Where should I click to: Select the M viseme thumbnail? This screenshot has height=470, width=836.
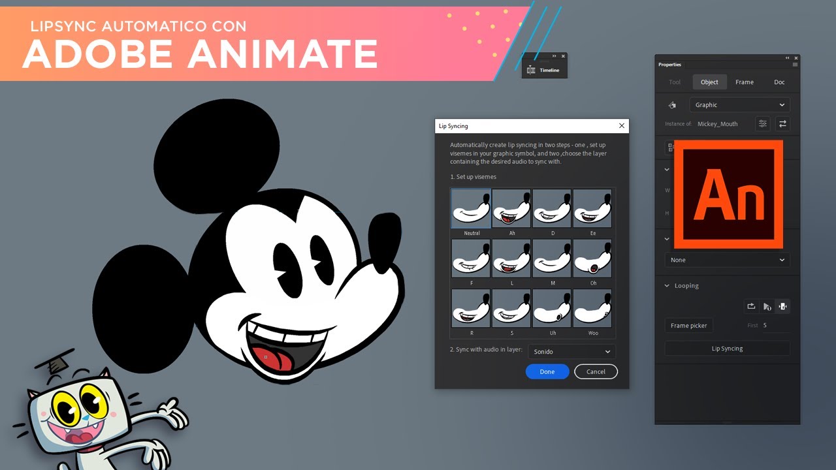click(x=552, y=258)
